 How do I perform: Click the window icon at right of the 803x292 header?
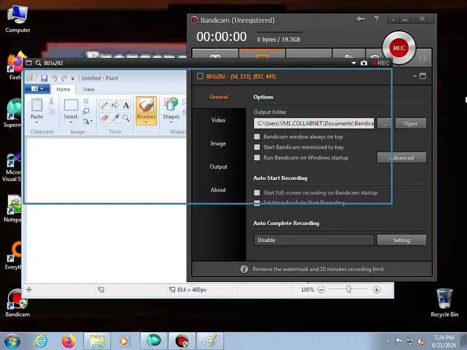coord(423,76)
